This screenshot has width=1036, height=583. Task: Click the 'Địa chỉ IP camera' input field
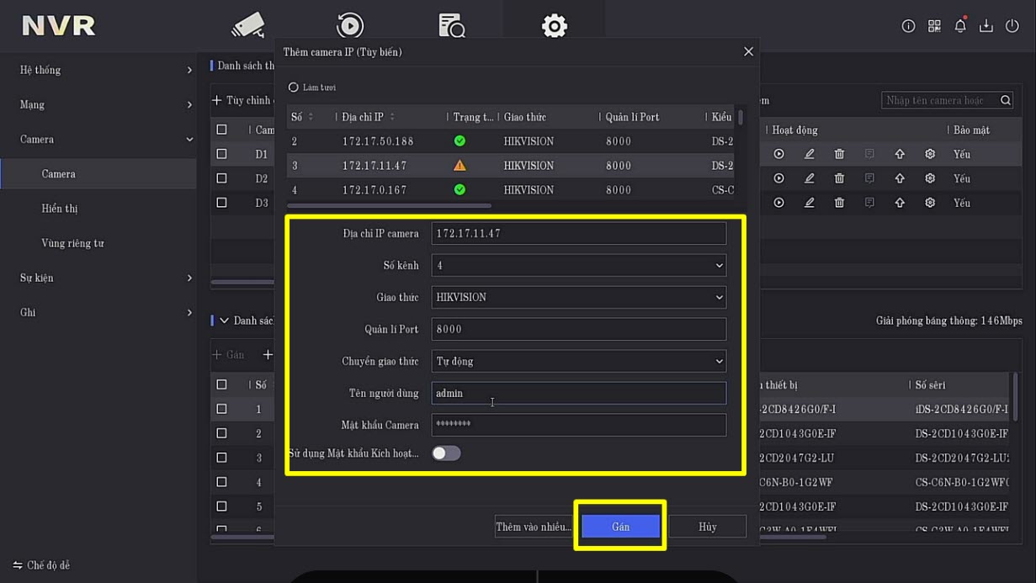pos(578,234)
